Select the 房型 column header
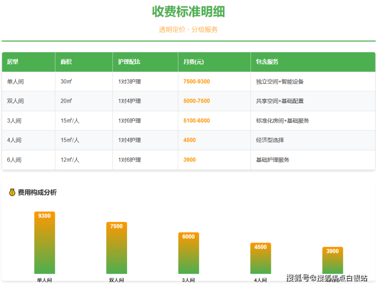376x286 pixels. point(13,62)
